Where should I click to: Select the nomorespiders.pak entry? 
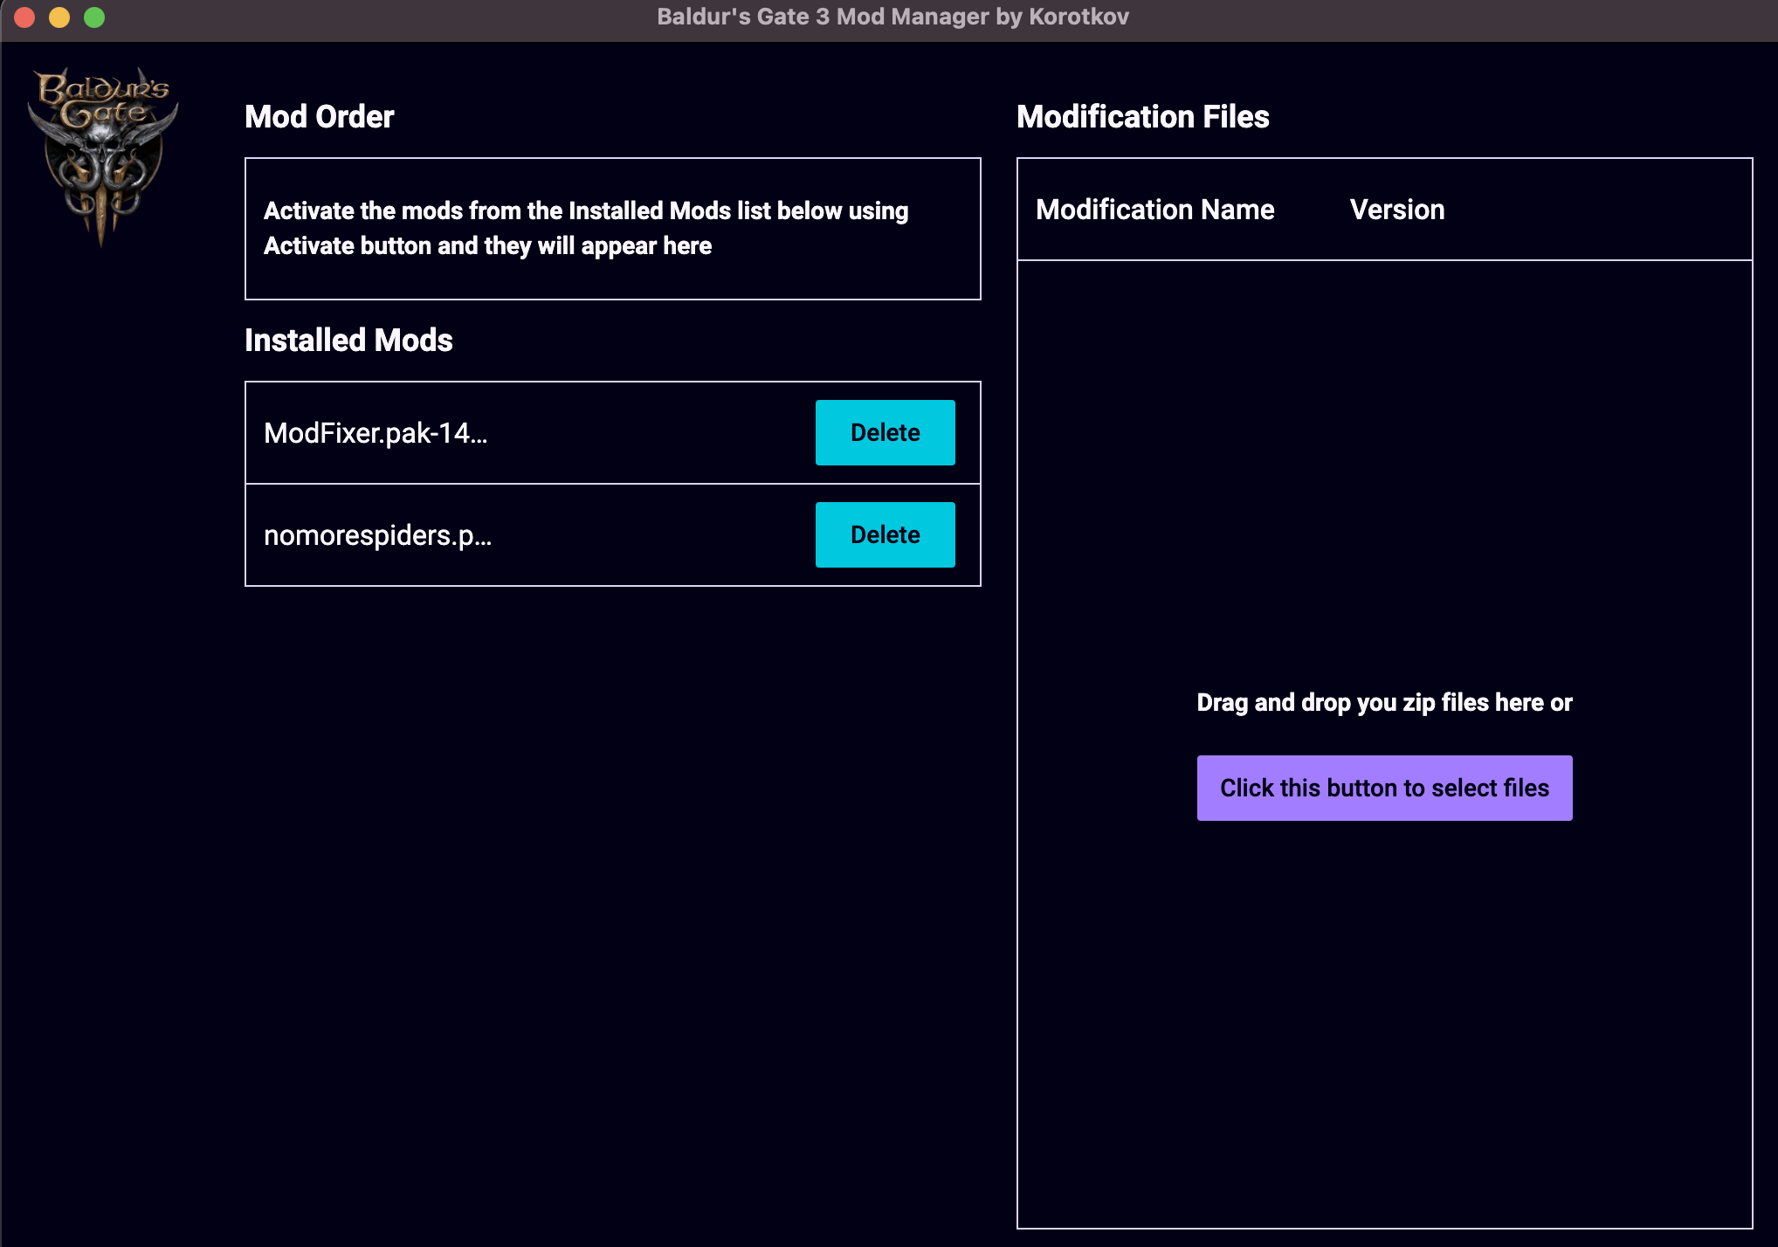coord(377,534)
